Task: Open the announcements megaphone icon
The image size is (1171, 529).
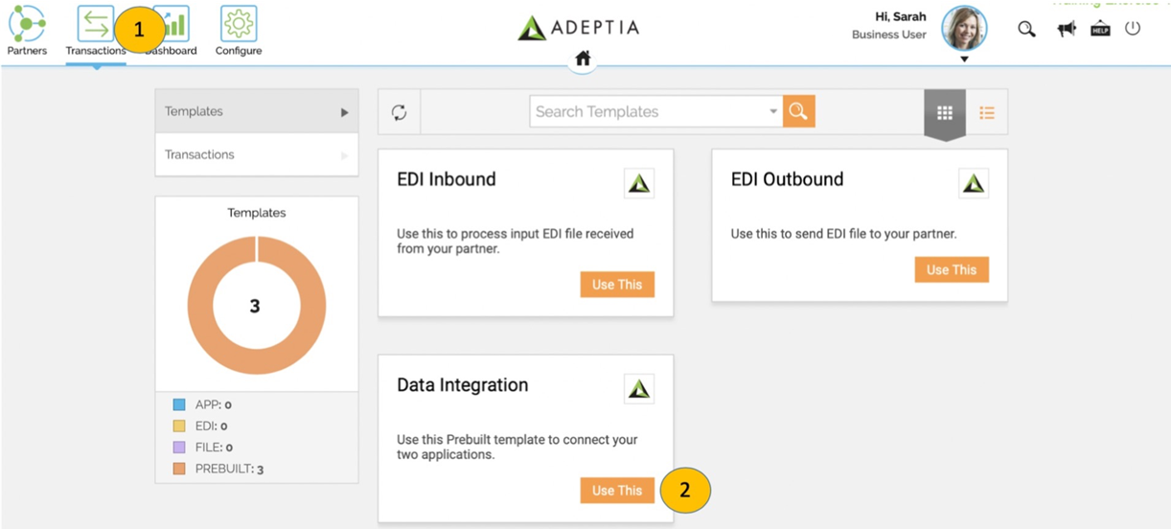Action: pyautogui.click(x=1066, y=29)
